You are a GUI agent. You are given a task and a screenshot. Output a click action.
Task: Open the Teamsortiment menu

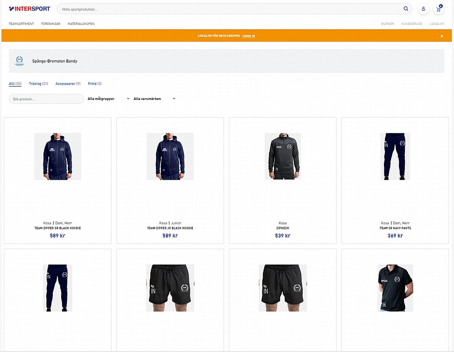pyautogui.click(x=21, y=24)
